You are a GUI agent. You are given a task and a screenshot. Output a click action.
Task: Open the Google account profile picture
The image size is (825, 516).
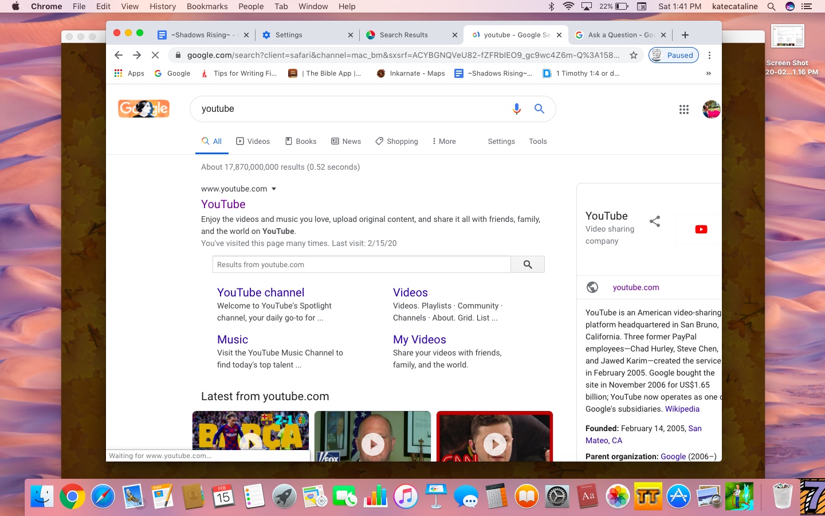711,110
